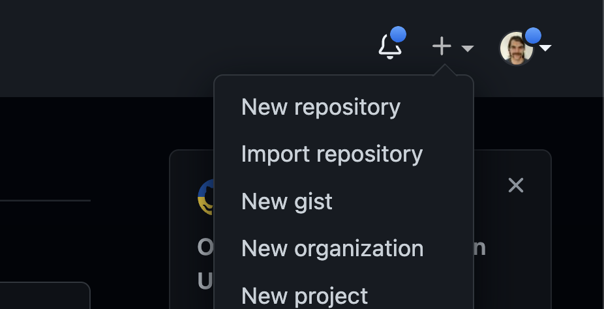The image size is (604, 309).
Task: Pick New organization from the create menu
Action: point(332,248)
